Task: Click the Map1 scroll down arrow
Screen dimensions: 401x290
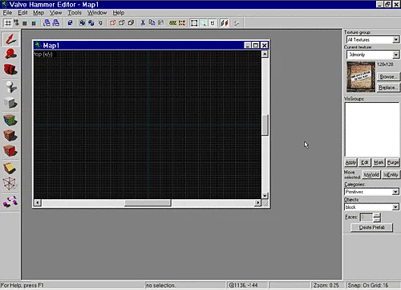Action: (x=265, y=195)
